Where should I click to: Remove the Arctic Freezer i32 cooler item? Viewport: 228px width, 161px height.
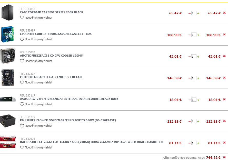pos(224,56)
